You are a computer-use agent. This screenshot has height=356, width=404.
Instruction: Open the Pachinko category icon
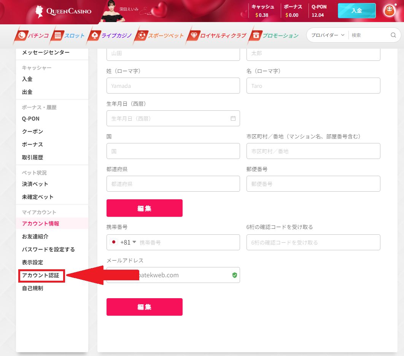coord(22,36)
